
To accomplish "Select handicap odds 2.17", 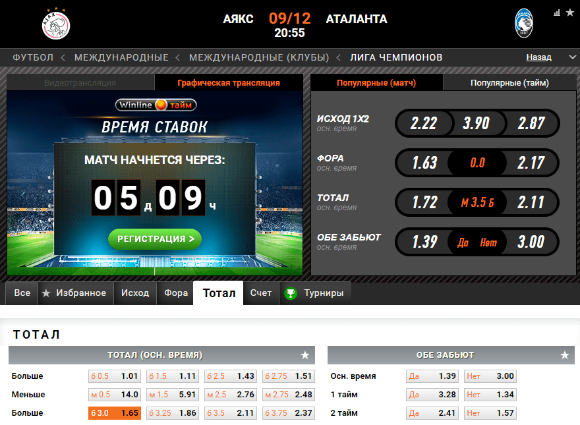I will click(531, 163).
